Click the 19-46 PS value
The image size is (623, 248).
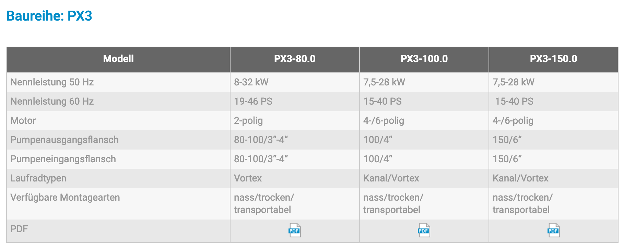pyautogui.click(x=253, y=101)
